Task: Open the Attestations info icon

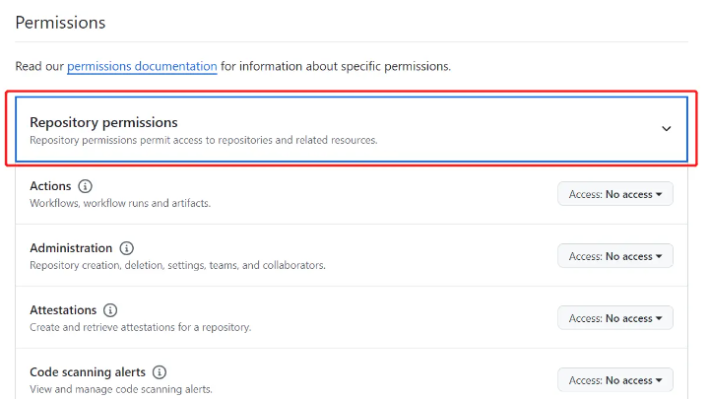Action: tap(110, 310)
